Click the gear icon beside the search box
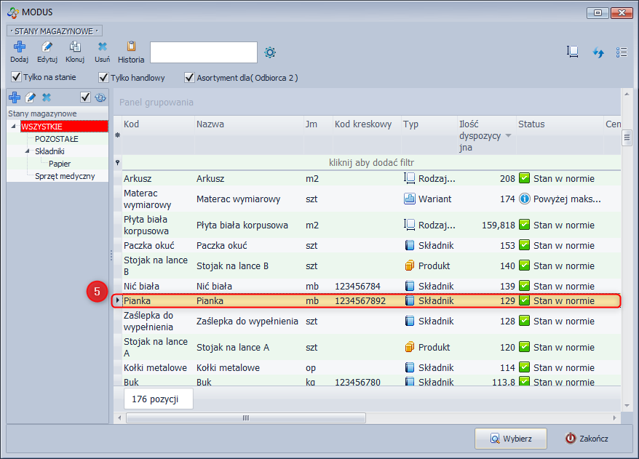This screenshot has height=459, width=639. [270, 52]
